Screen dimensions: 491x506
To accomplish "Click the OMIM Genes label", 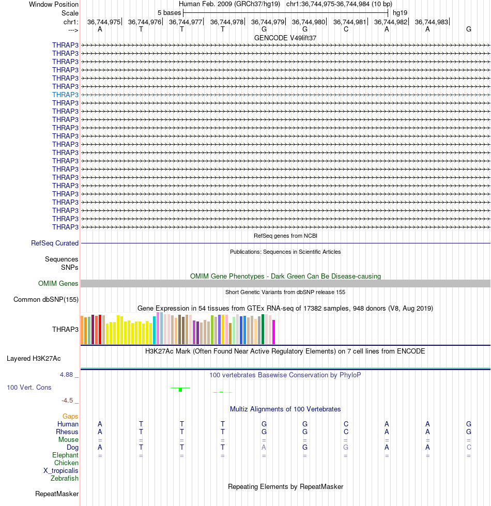I will point(58,283).
